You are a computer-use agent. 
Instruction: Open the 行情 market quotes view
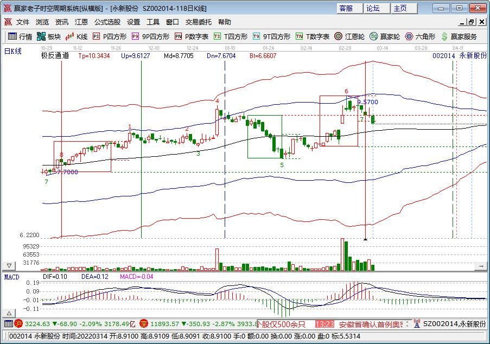pyautogui.click(x=20, y=36)
